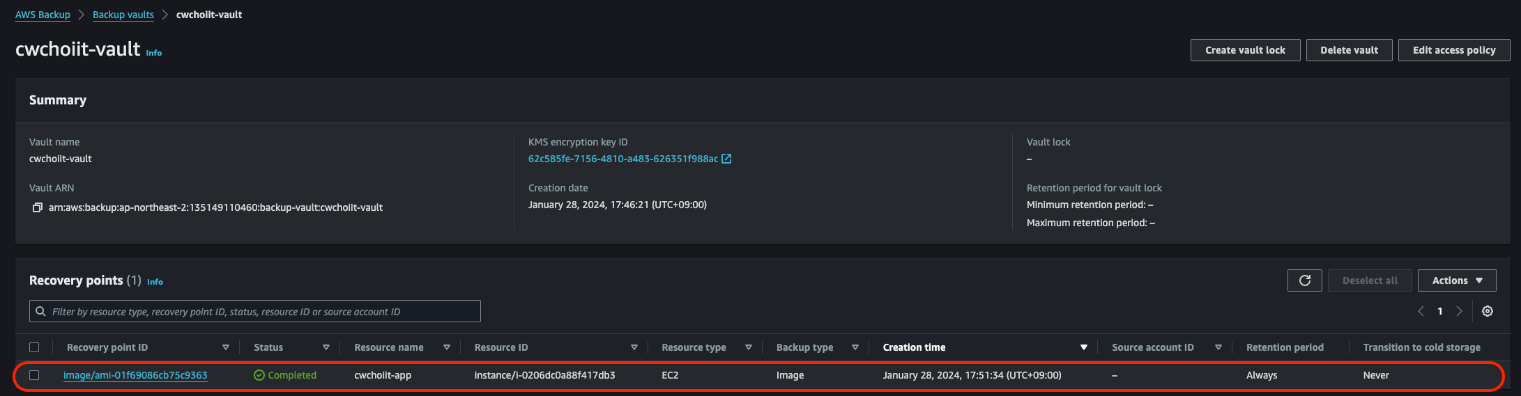Sort by Resource type column arrow

point(749,347)
